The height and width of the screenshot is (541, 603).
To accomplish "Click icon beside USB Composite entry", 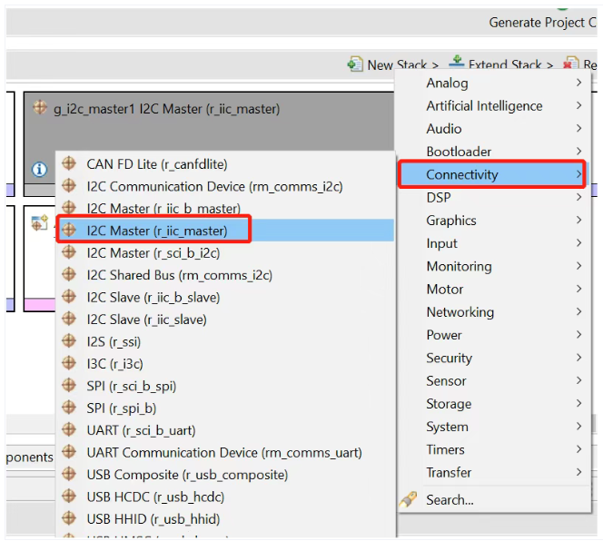I will (69, 474).
